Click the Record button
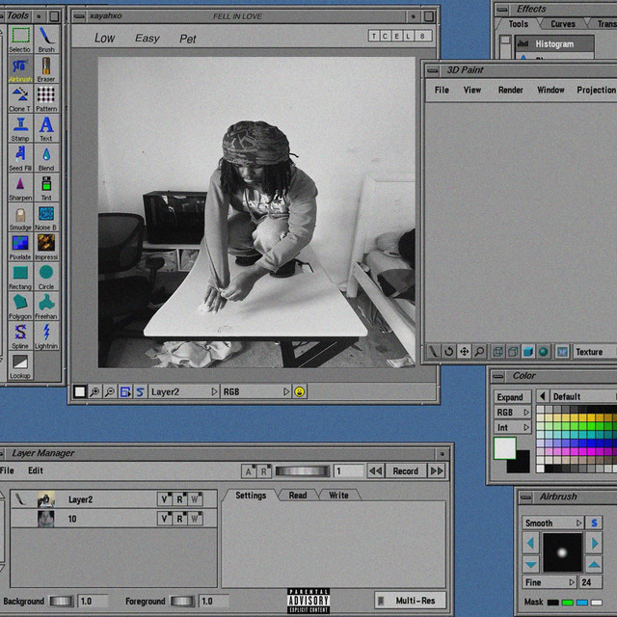The width and height of the screenshot is (617, 617). (405, 471)
